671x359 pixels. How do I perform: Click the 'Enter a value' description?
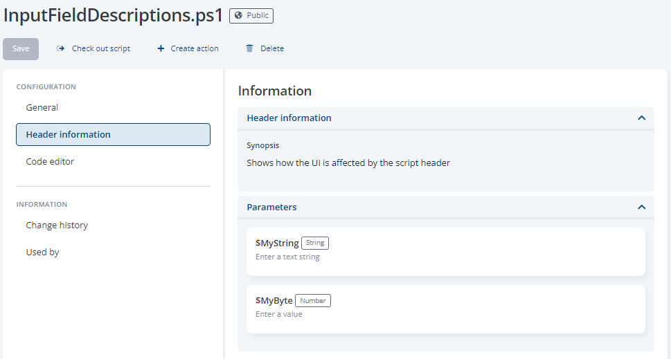pos(279,315)
